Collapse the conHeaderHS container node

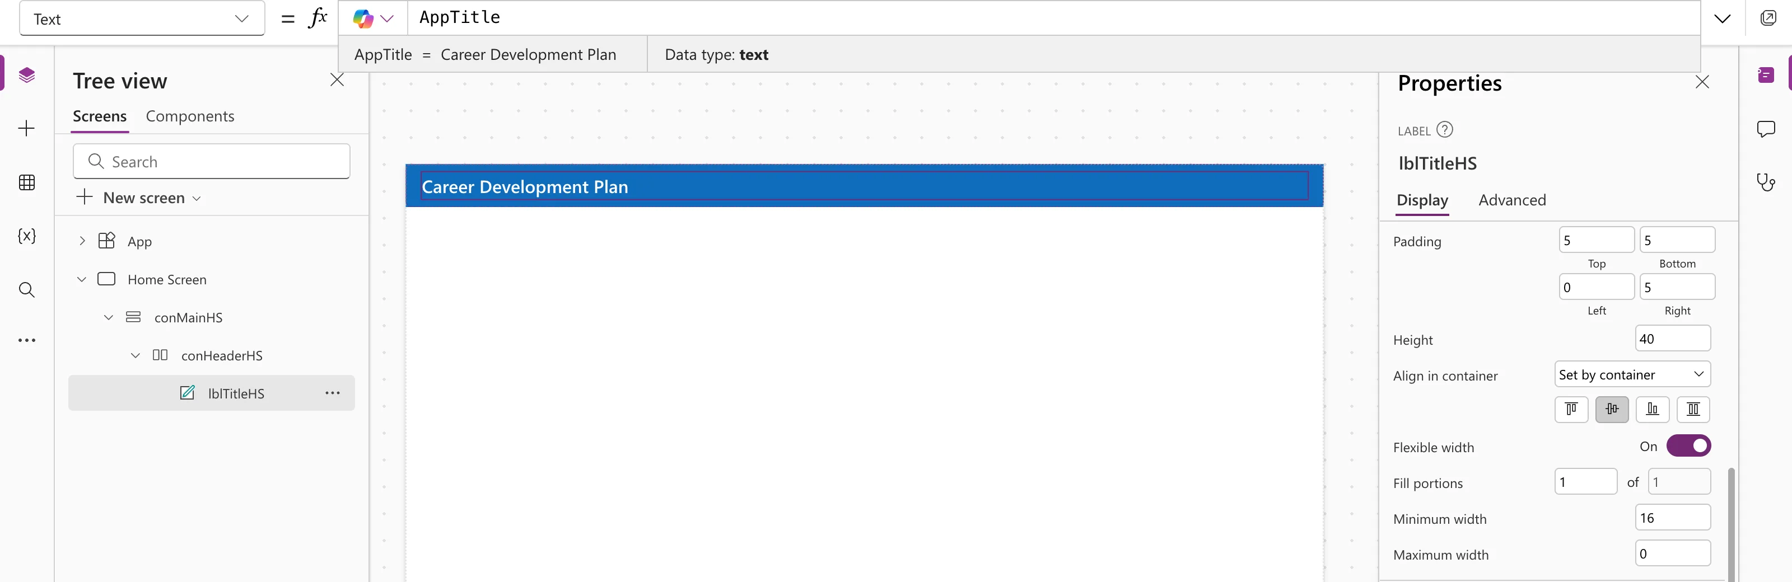[136, 355]
